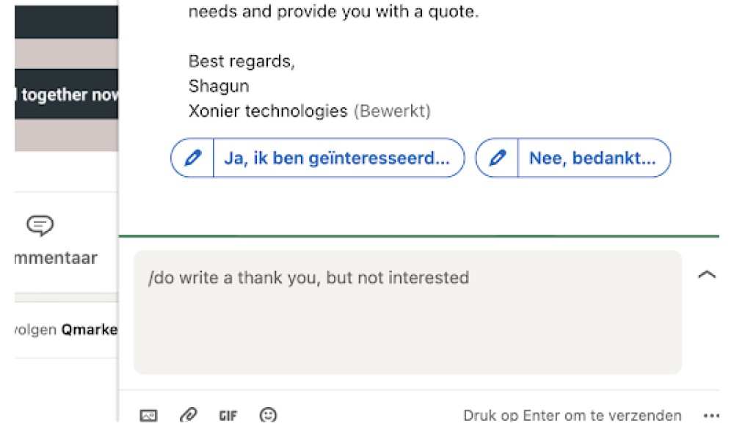Click pencil icon on 'Nee, bedankt' reply
The height and width of the screenshot is (440, 734).
coord(497,158)
